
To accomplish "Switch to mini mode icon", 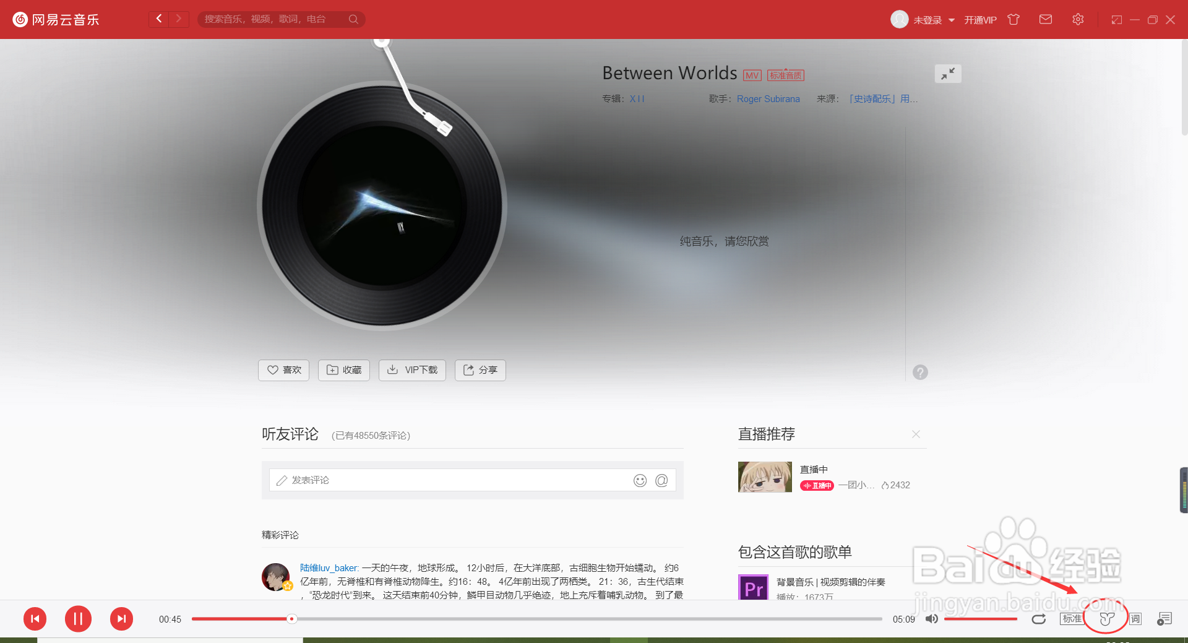I will pos(1116,20).
